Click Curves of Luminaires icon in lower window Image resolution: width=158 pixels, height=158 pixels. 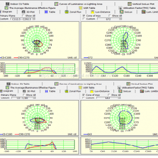pos(57,84)
